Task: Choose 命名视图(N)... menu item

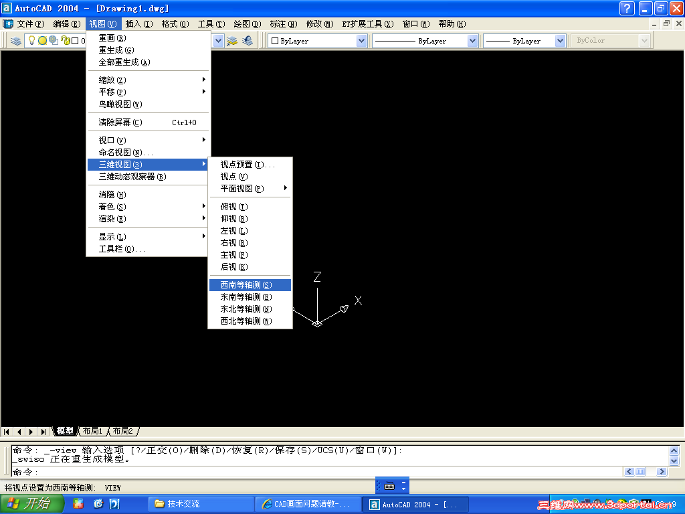Action: [x=148, y=153]
